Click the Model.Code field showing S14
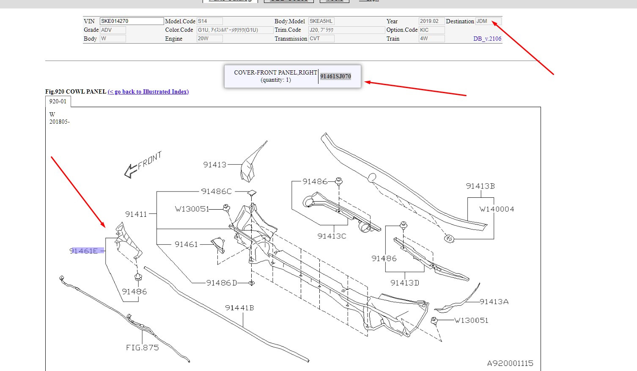The width and height of the screenshot is (637, 371). (x=209, y=21)
